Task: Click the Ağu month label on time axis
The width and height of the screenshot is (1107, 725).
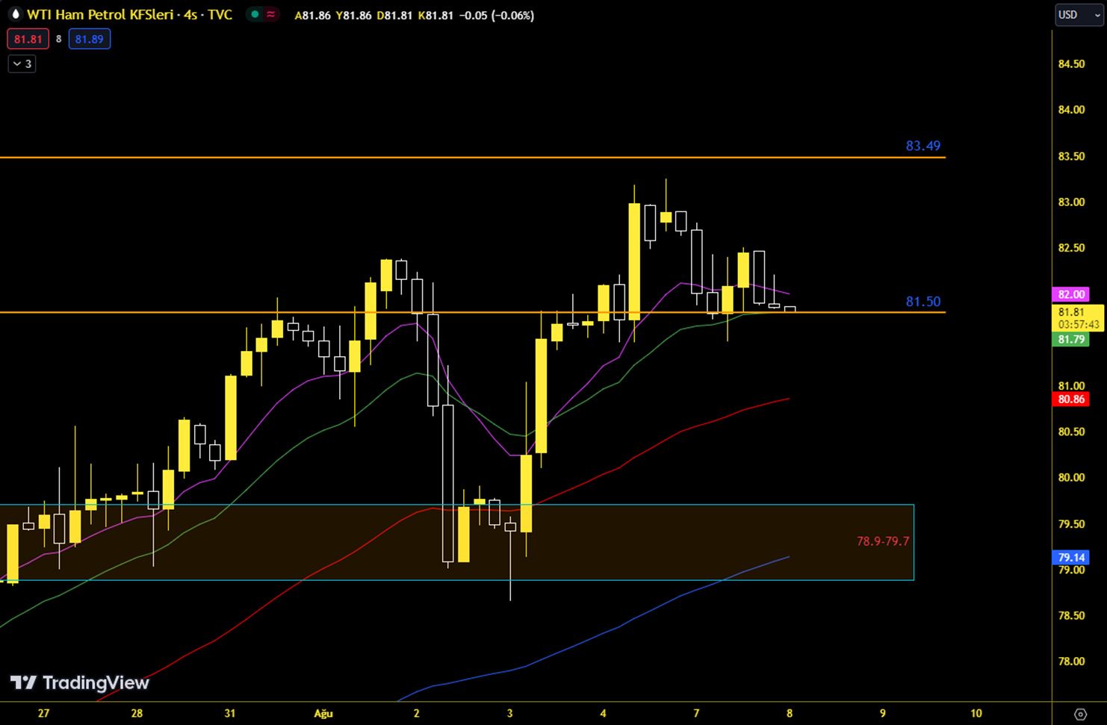Action: (x=323, y=714)
